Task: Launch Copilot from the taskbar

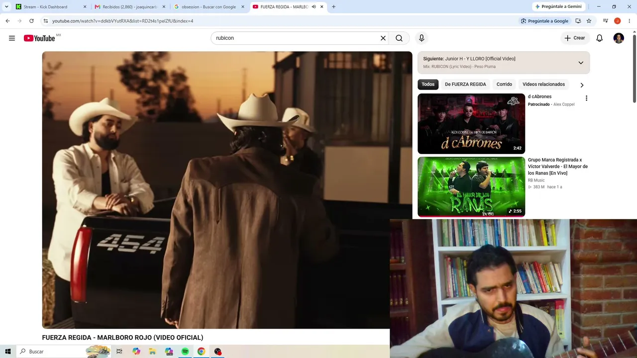Action: [x=136, y=352]
